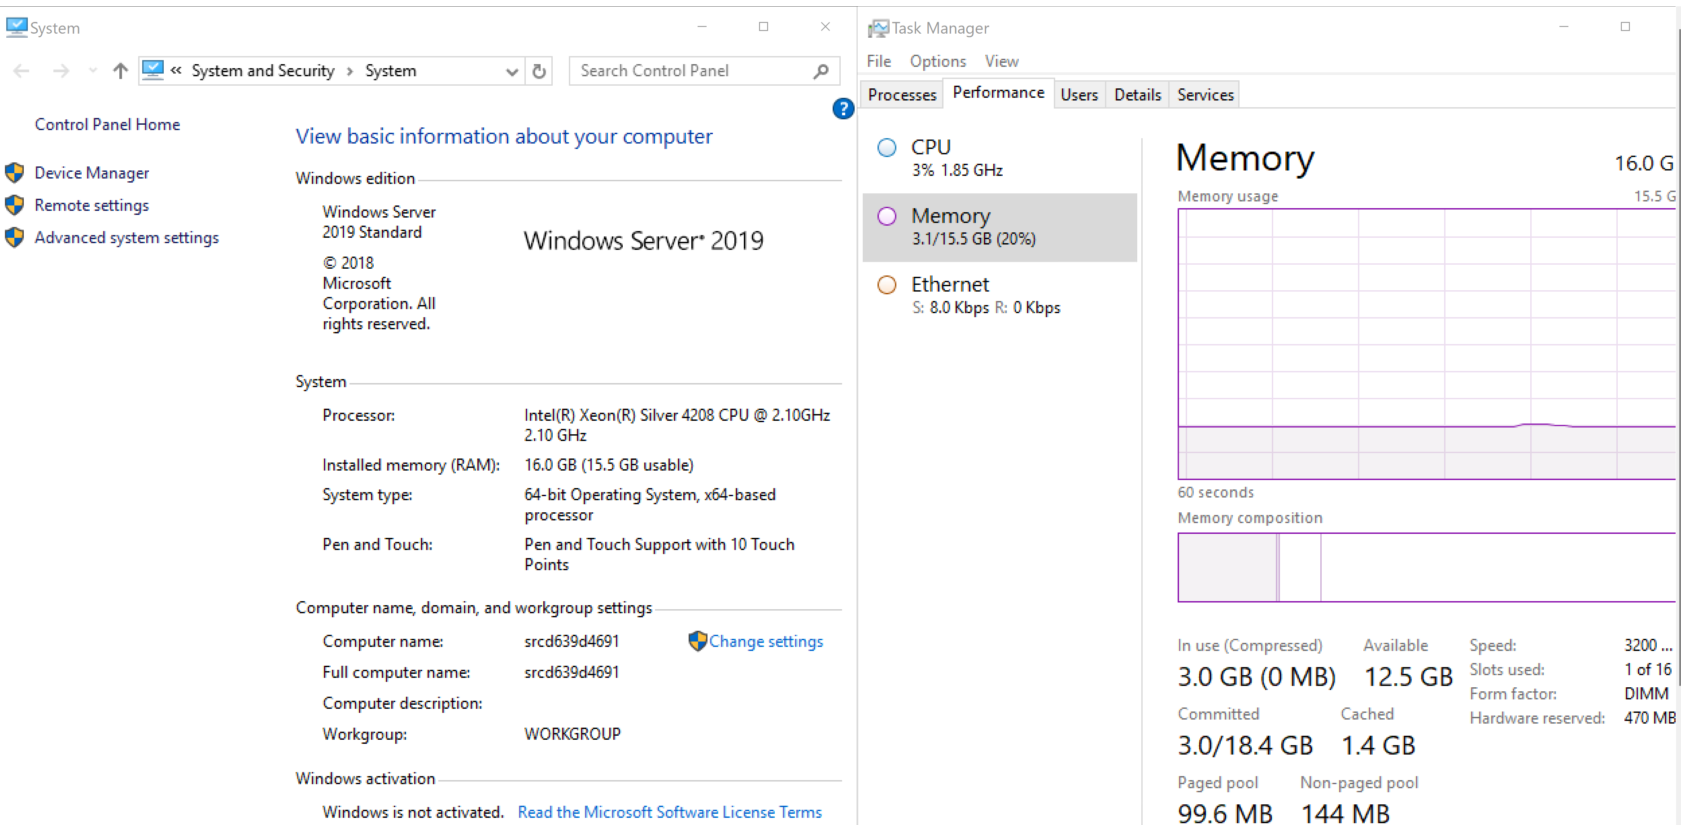The image size is (1681, 825).
Task: Switch to the Users tab
Action: point(1079,95)
